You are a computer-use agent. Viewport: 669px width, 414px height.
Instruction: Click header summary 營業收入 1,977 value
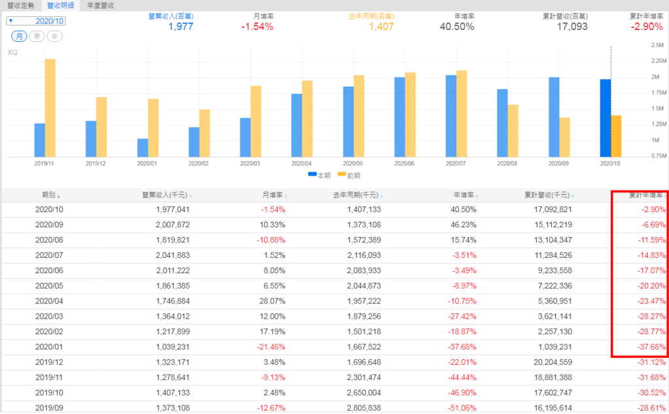coord(181,27)
